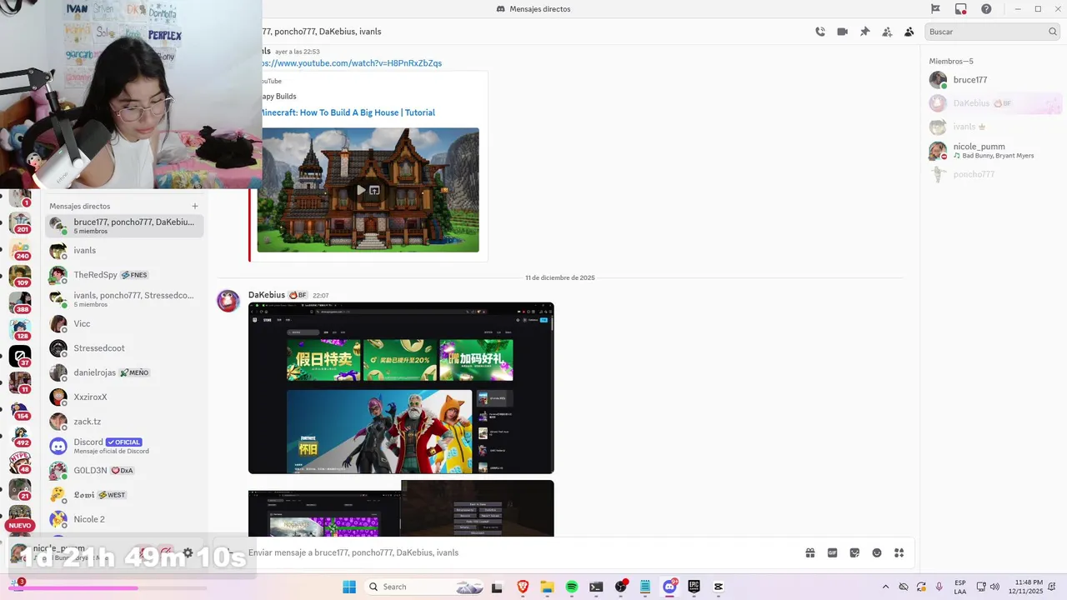
Task: Open the youtube.com watch URL link
Action: [352, 63]
